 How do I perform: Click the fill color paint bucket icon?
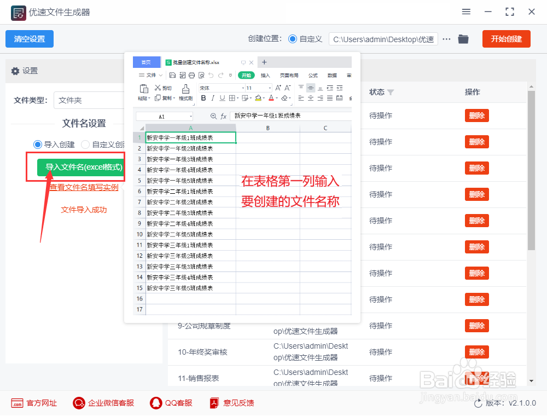(259, 99)
